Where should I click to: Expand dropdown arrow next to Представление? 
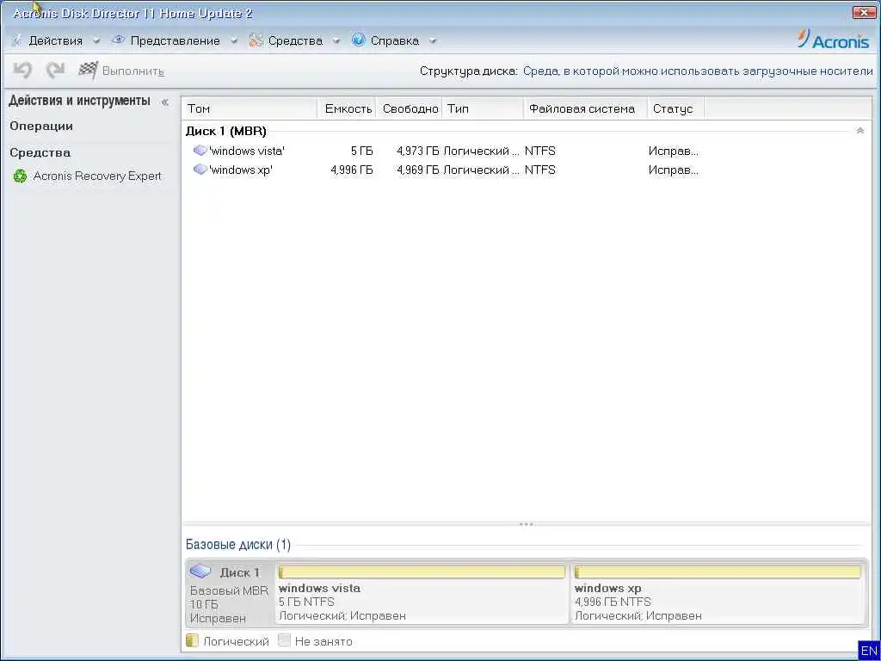234,41
